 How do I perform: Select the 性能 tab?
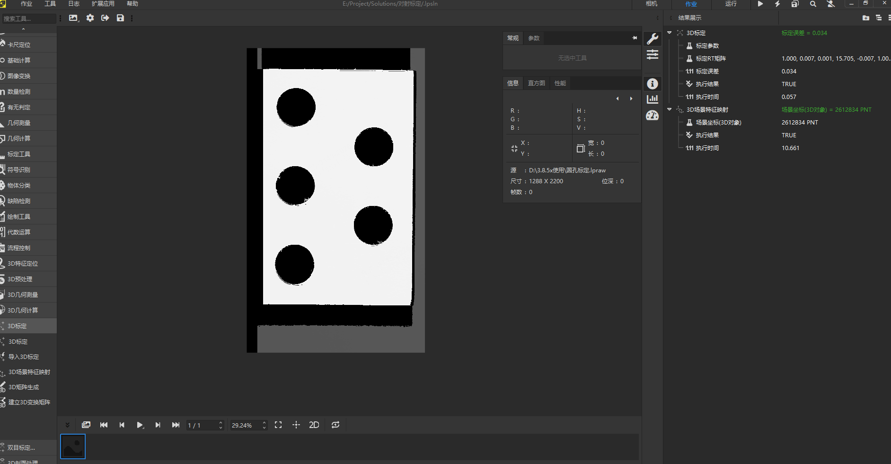[560, 83]
